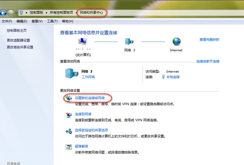Expand the 控制面板 breadcrumb arrow
This screenshot has width=244, height=165.
point(27,12)
